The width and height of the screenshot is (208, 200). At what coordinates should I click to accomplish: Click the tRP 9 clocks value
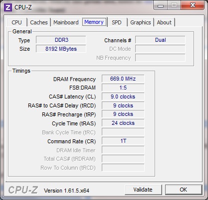click(x=123, y=114)
